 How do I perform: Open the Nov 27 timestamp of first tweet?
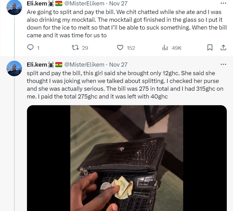click(118, 3)
